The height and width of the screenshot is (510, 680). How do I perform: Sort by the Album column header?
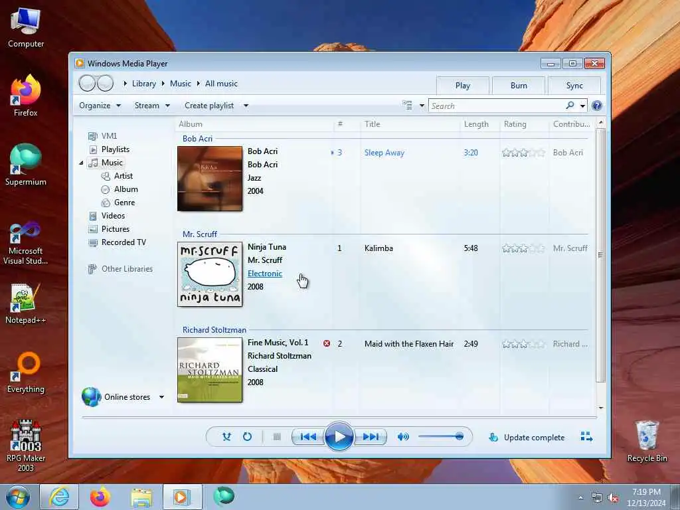tap(255, 124)
